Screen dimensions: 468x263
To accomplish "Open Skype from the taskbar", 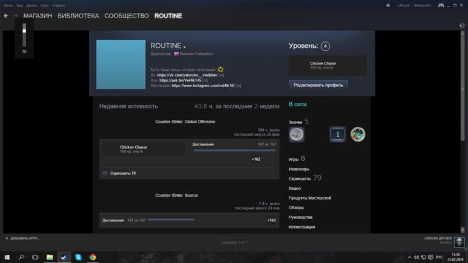I will point(78,257).
